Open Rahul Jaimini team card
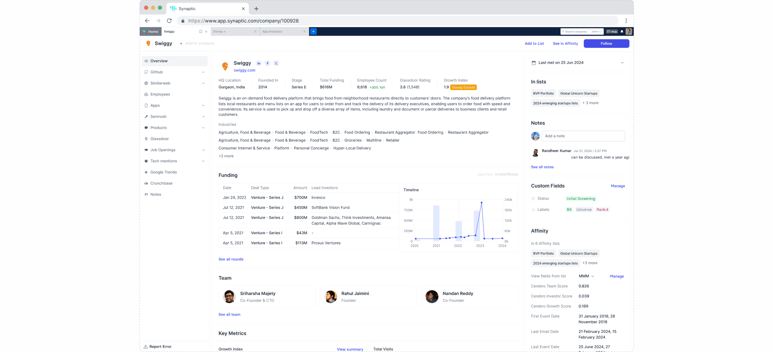Image resolution: width=773 pixels, height=352 pixels. (368, 297)
